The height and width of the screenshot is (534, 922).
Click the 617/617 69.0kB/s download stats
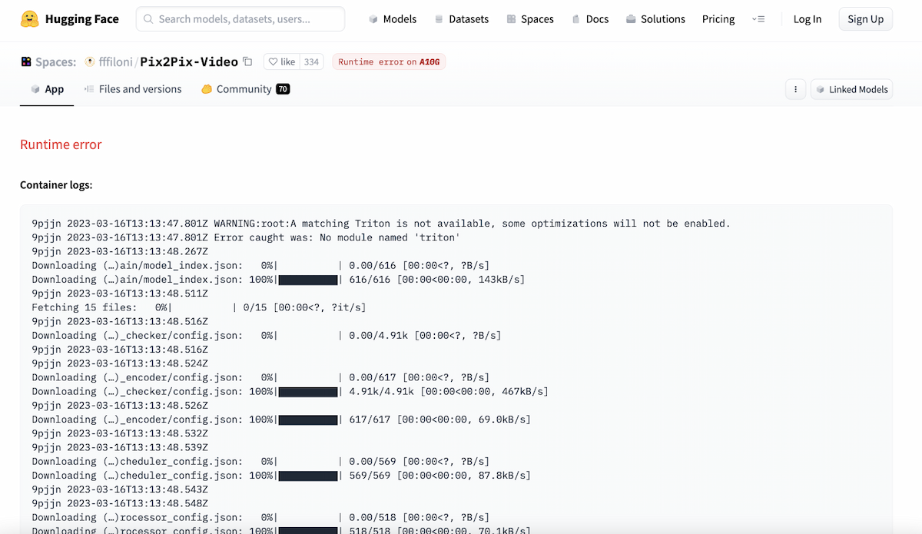(439, 420)
